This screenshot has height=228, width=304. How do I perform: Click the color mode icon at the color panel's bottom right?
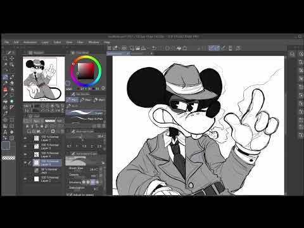pyautogui.click(x=103, y=88)
